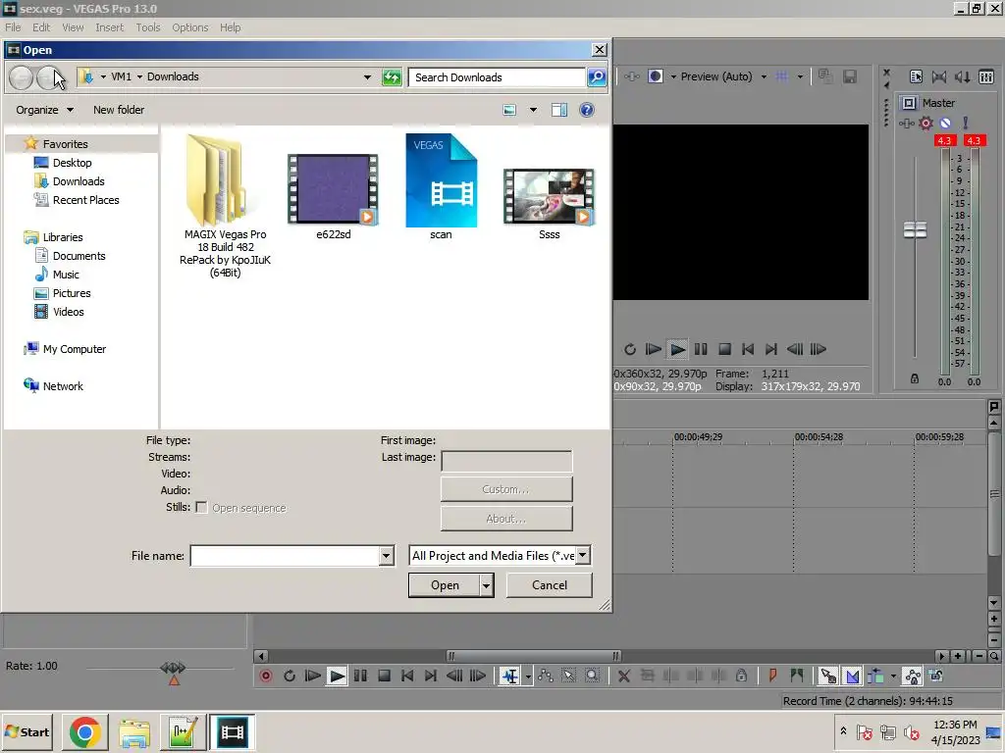
Task: Show the preview pane in Open dialog
Action: pos(559,110)
